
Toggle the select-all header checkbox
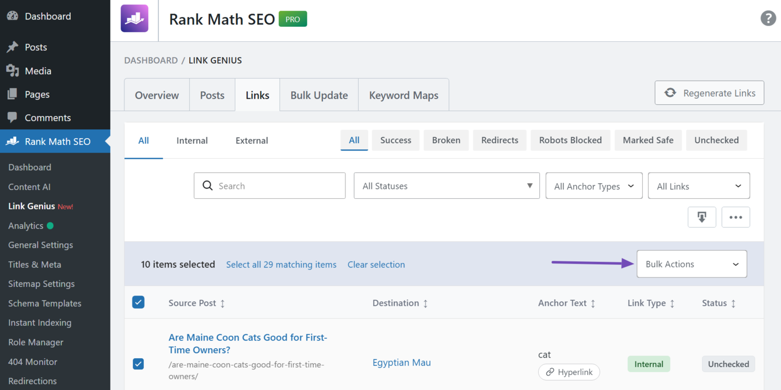(138, 303)
